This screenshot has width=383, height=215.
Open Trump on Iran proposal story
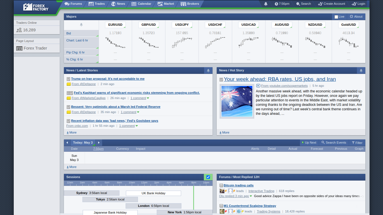(x=108, y=79)
